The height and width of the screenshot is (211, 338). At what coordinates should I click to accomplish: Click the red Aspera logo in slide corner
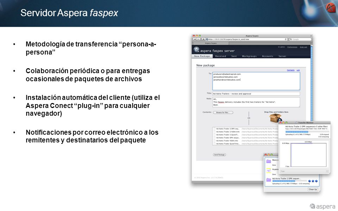(331, 8)
